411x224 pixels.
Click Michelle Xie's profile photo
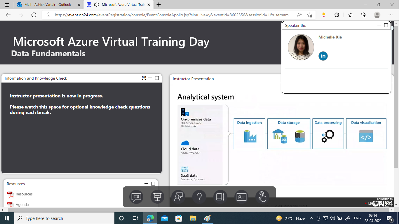pos(301,47)
